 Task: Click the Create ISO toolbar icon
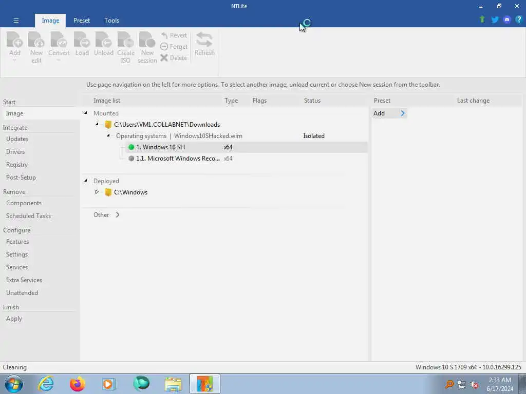[125, 40]
